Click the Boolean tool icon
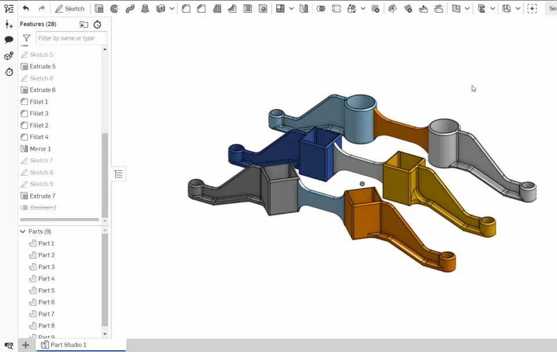 pyautogui.click(x=321, y=9)
